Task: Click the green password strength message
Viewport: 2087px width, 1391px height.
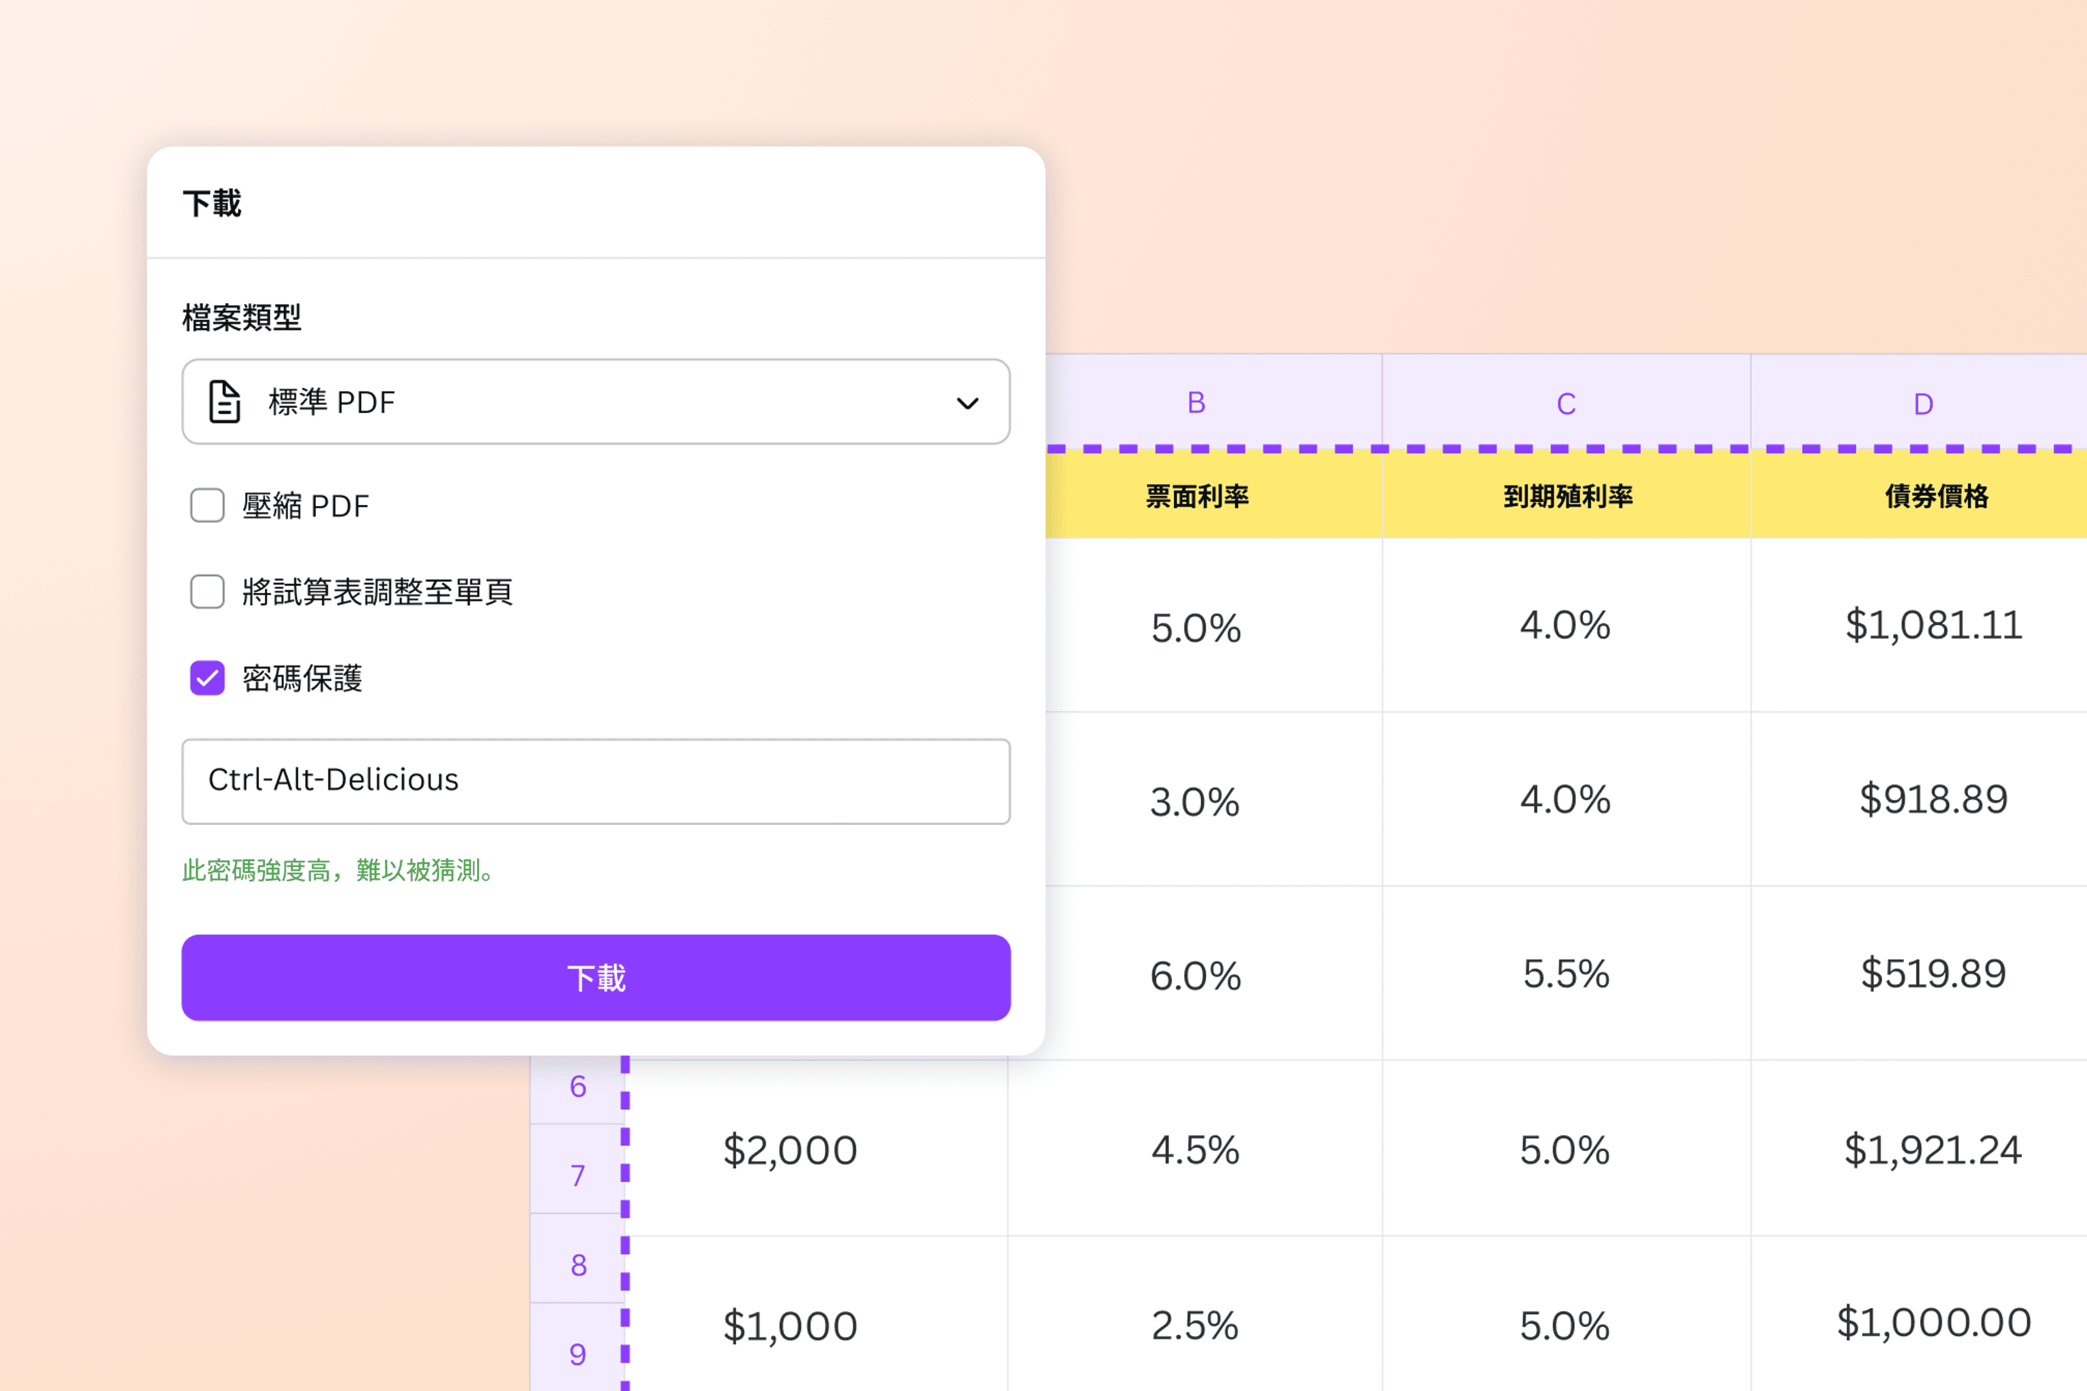Action: click(x=338, y=871)
